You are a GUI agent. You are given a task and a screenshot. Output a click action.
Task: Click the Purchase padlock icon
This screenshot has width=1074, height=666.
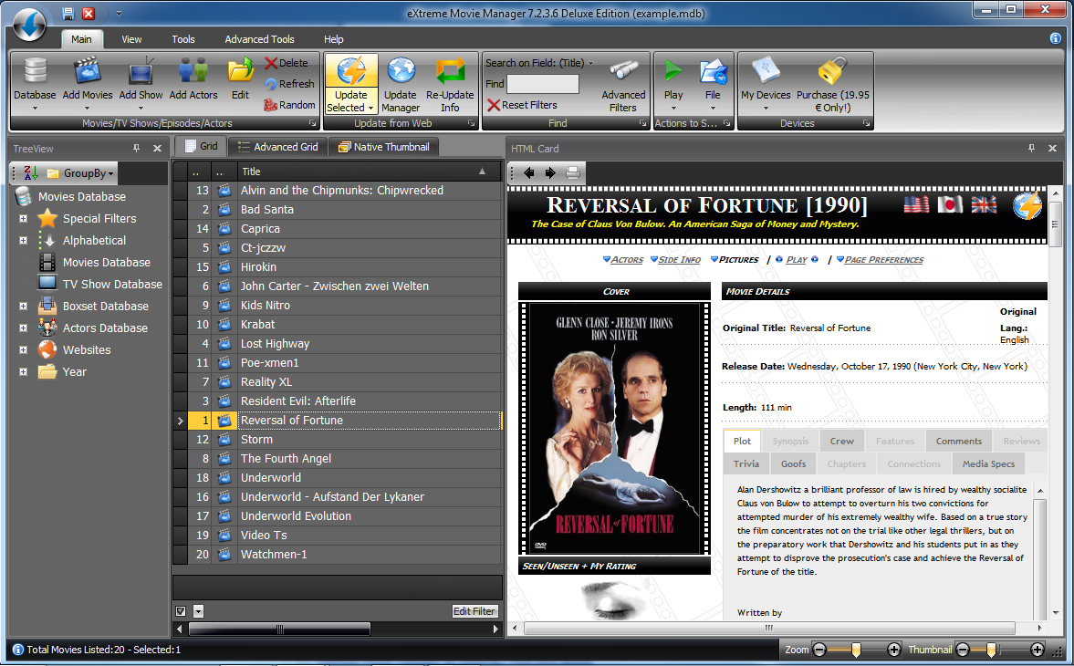click(x=832, y=71)
